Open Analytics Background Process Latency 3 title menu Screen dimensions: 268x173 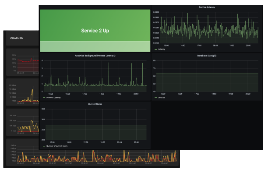click(x=95, y=56)
